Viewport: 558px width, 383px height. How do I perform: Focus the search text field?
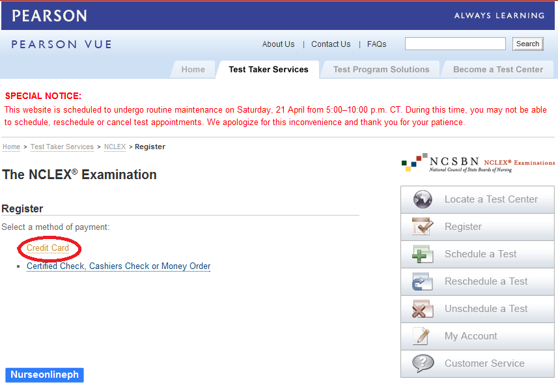coord(455,44)
